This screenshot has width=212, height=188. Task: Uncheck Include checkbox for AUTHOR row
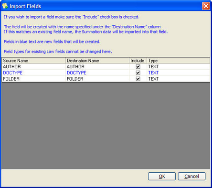tap(138, 67)
